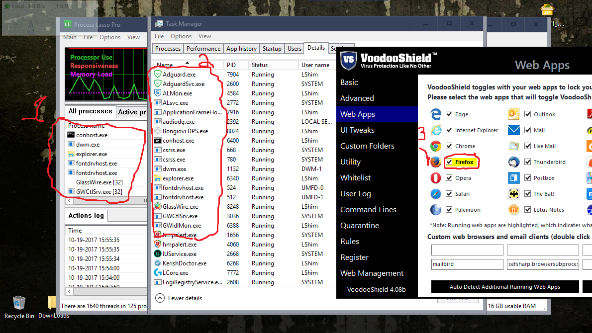Image resolution: width=592 pixels, height=333 pixels.
Task: Click the Safari compass icon
Action: coord(436,193)
